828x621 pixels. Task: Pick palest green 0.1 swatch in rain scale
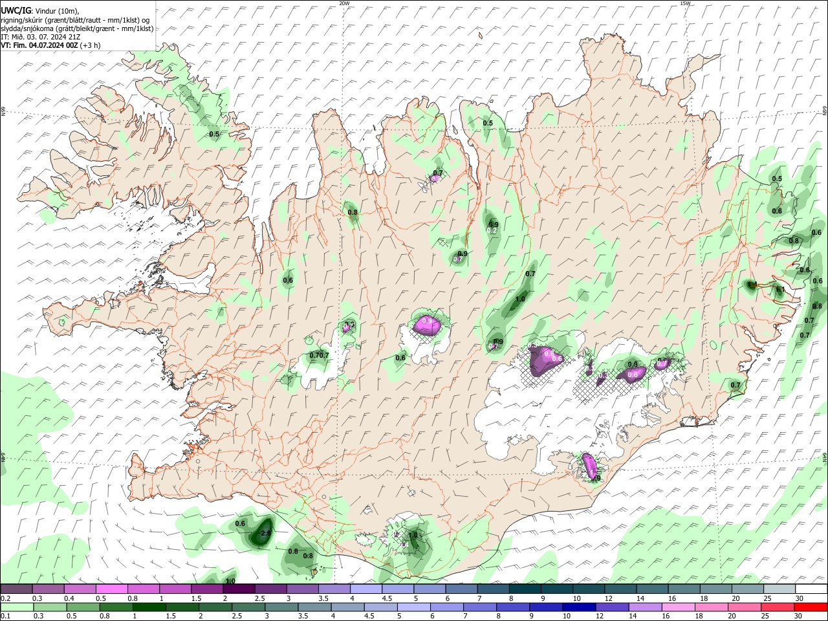(x=17, y=607)
